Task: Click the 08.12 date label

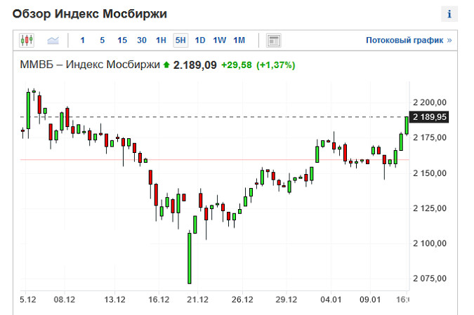Action: (65, 300)
